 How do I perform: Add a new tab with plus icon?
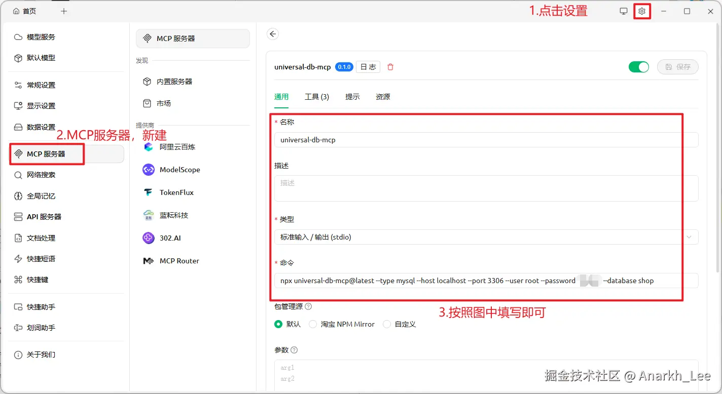[64, 11]
